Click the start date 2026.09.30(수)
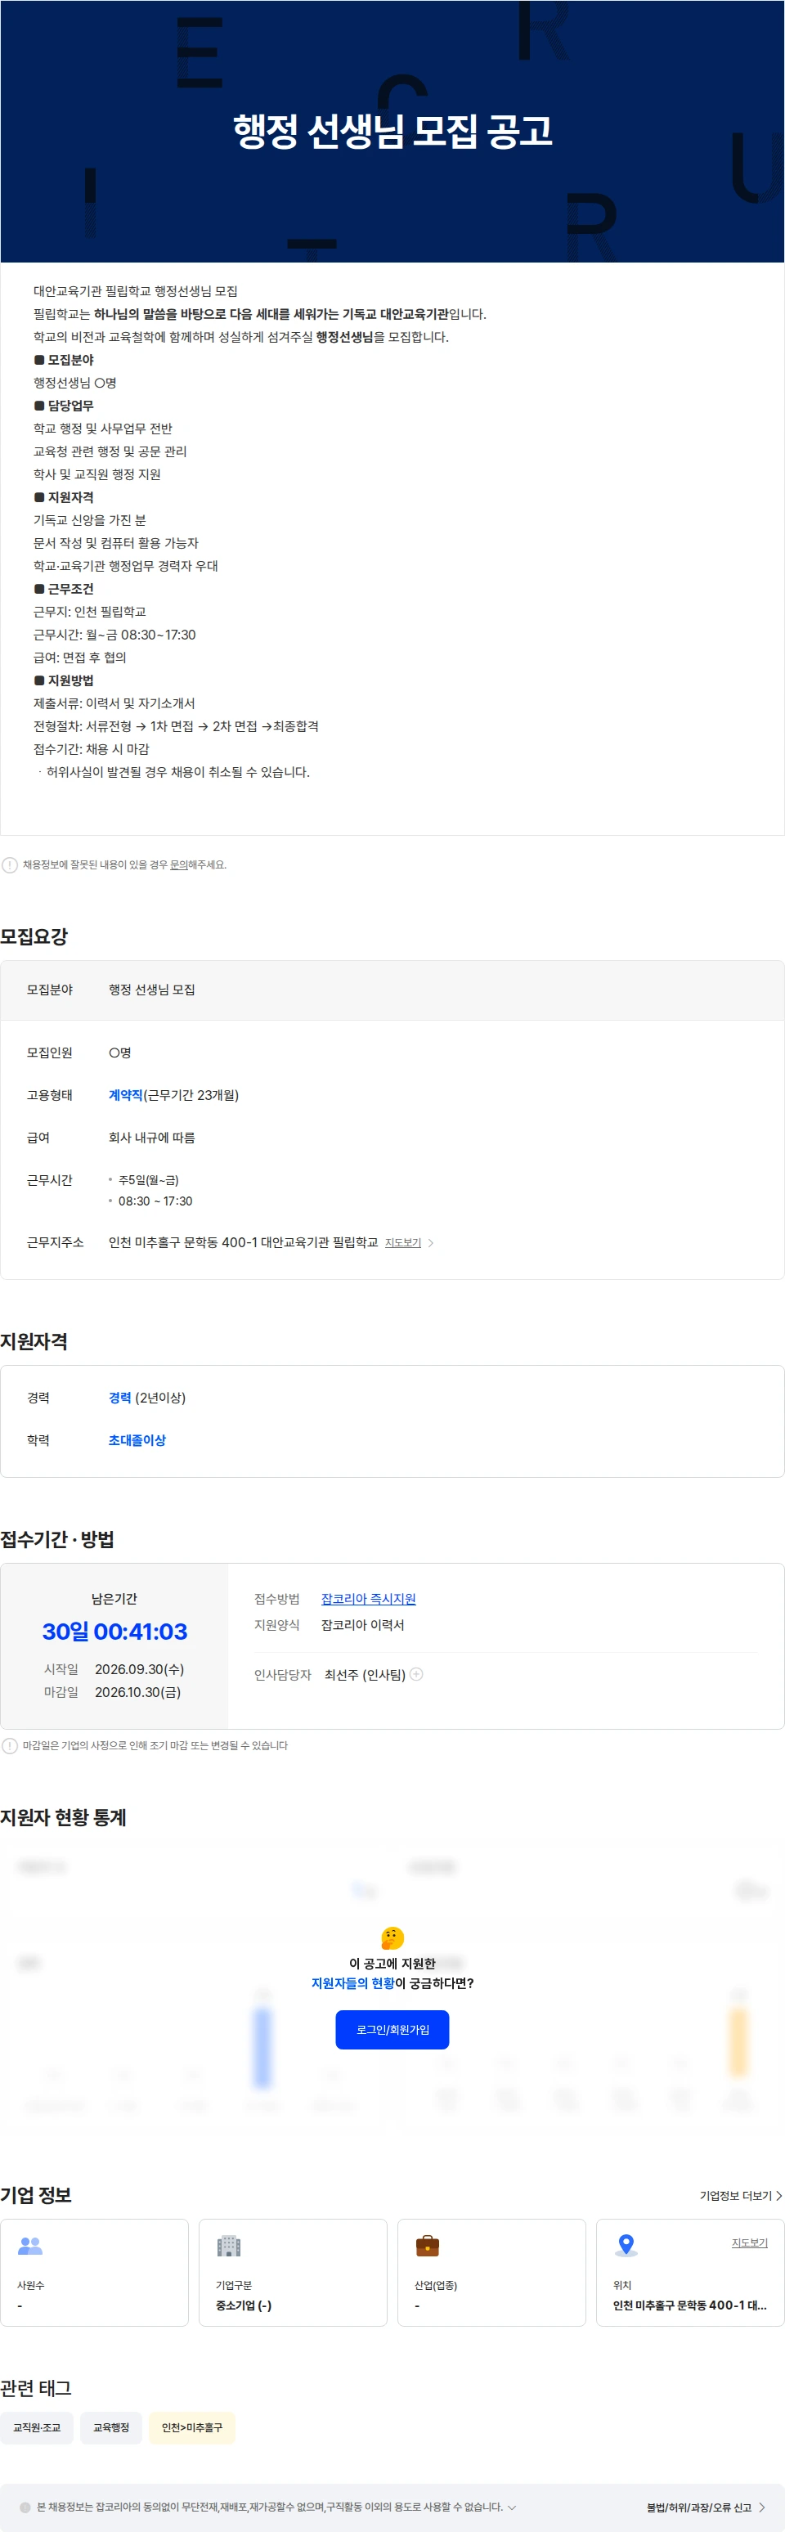 [140, 1669]
